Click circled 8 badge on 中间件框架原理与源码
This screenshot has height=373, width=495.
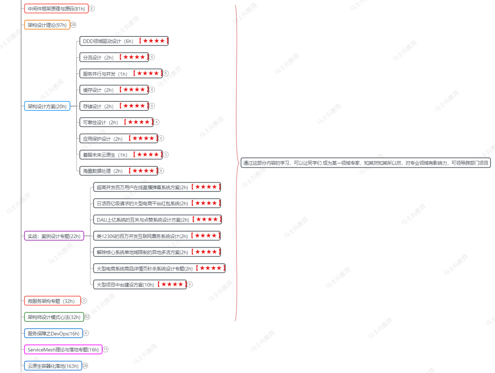tap(92, 8)
